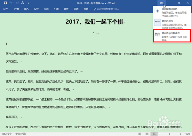Choose 显示选项卡和命令 option
Viewport: 192px width, 136px height.
click(x=172, y=36)
